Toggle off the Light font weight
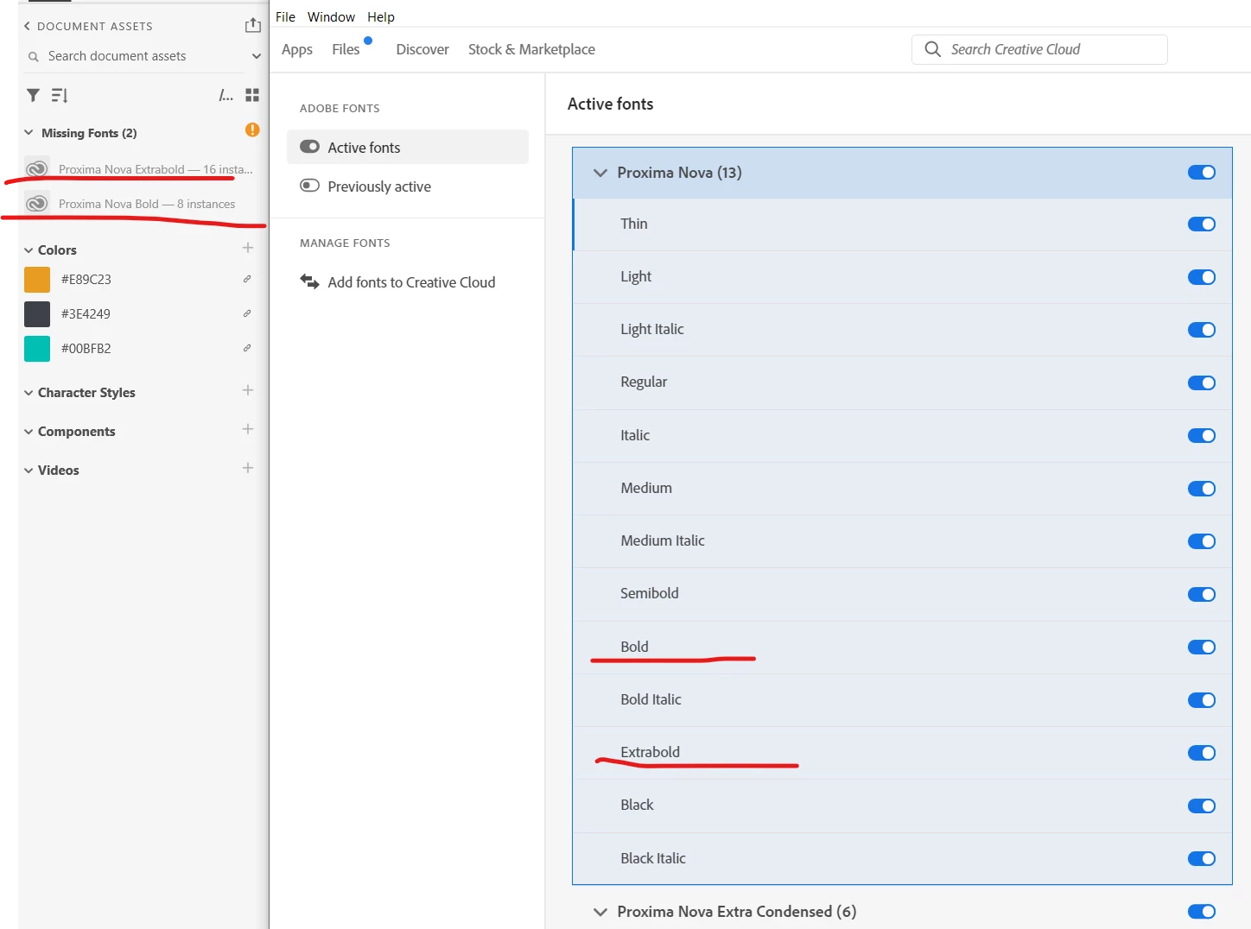The image size is (1251, 929). pos(1202,277)
